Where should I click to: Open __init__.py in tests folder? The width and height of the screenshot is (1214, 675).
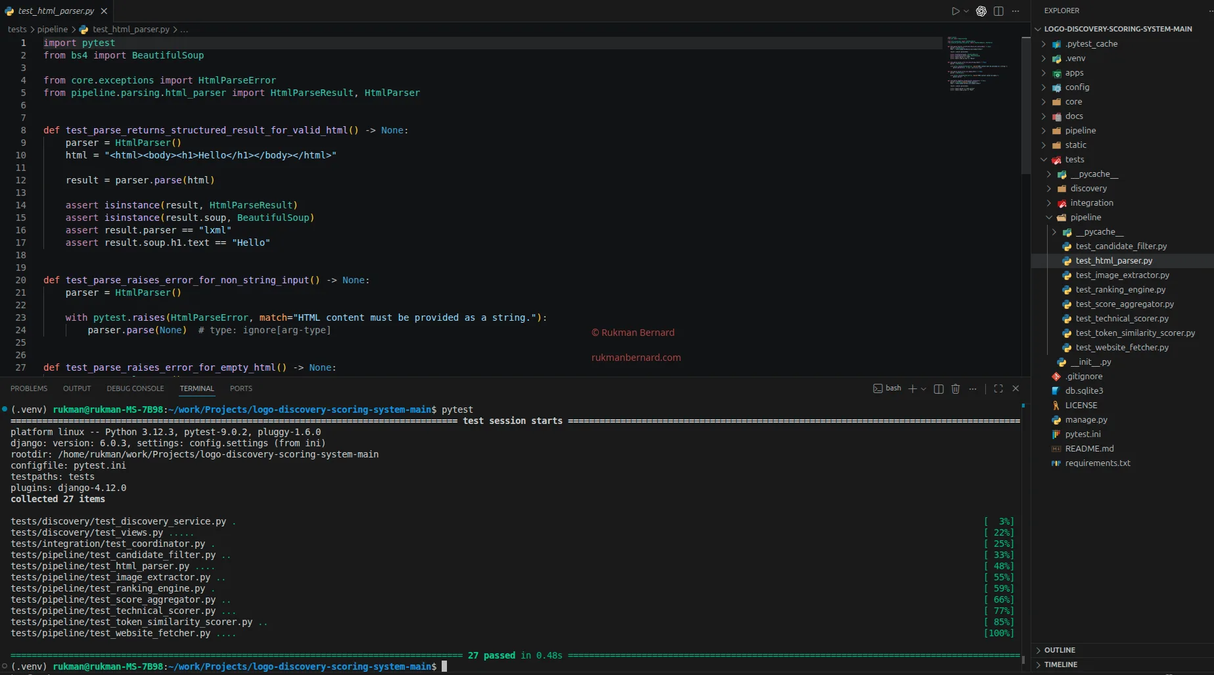[1123, 362]
